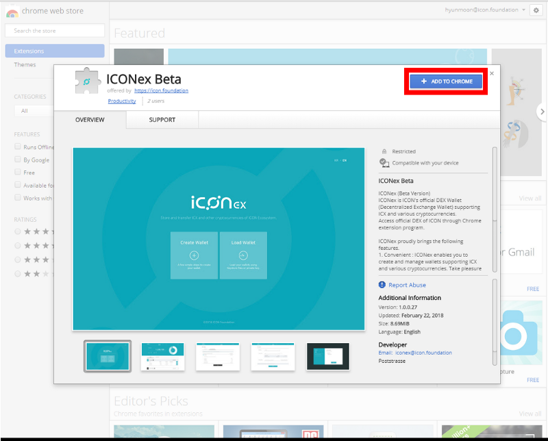Click the 'Version: 1.0.0.27' text
The width and height of the screenshot is (548, 441).
click(x=398, y=307)
